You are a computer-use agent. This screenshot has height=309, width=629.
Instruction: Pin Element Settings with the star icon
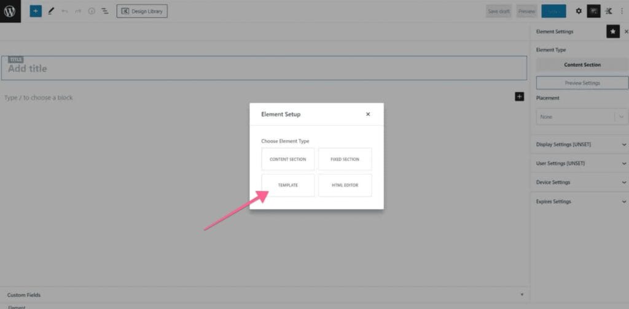(612, 31)
